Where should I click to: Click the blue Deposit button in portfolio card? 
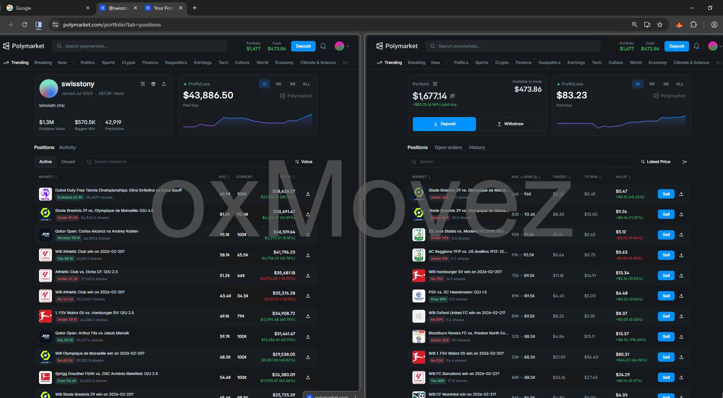(444, 124)
